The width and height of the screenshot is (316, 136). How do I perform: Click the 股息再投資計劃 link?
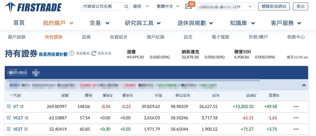(53, 54)
